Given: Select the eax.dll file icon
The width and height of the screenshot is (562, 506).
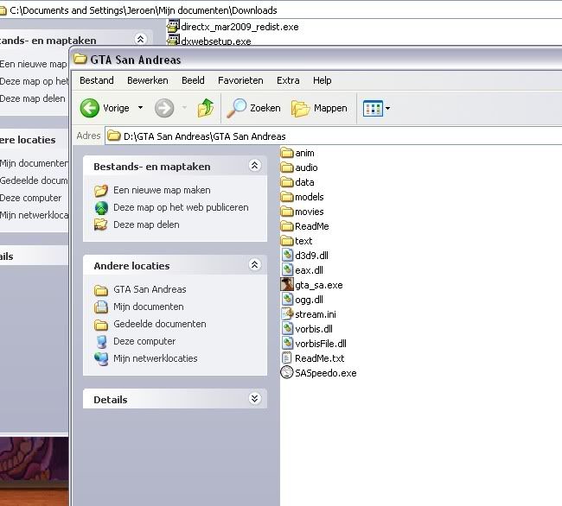Looking at the screenshot, I should pyautogui.click(x=287, y=269).
